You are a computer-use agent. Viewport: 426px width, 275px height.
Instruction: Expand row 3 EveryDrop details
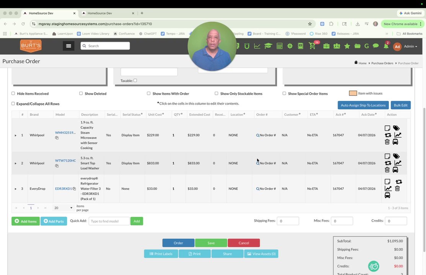tap(15, 189)
